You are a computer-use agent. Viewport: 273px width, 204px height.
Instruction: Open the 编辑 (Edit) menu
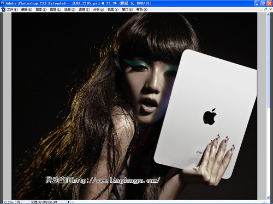coord(27,9)
